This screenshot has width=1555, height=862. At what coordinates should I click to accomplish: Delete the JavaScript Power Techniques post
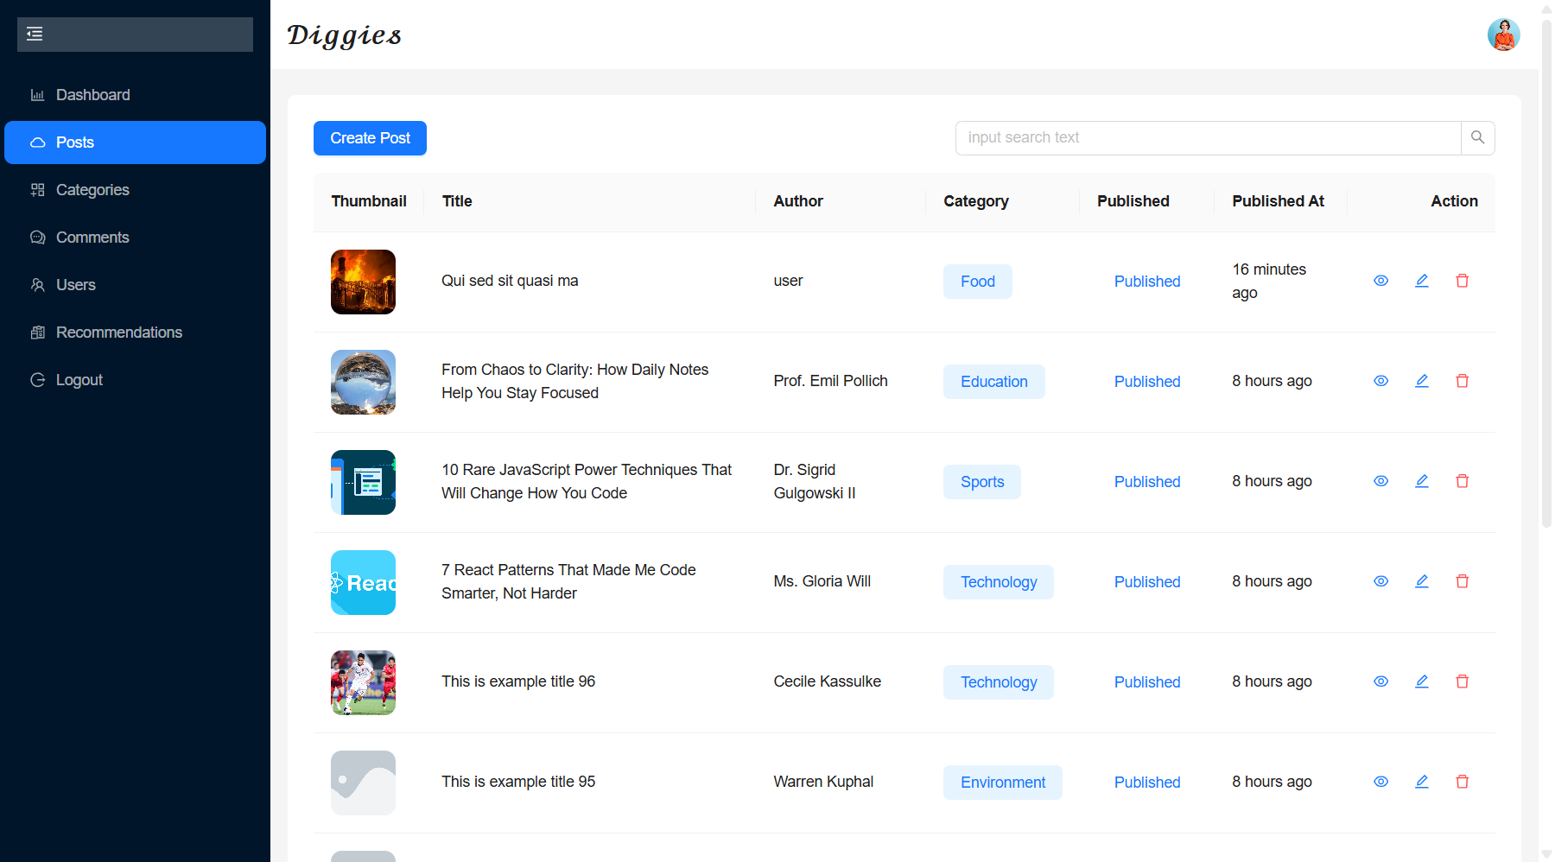click(1462, 481)
